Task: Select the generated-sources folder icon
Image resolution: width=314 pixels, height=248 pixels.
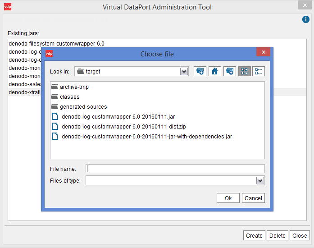Action: [55, 107]
